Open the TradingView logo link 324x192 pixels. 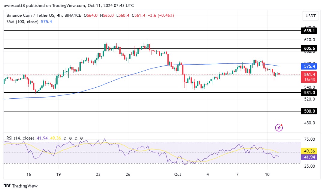(x=21, y=186)
